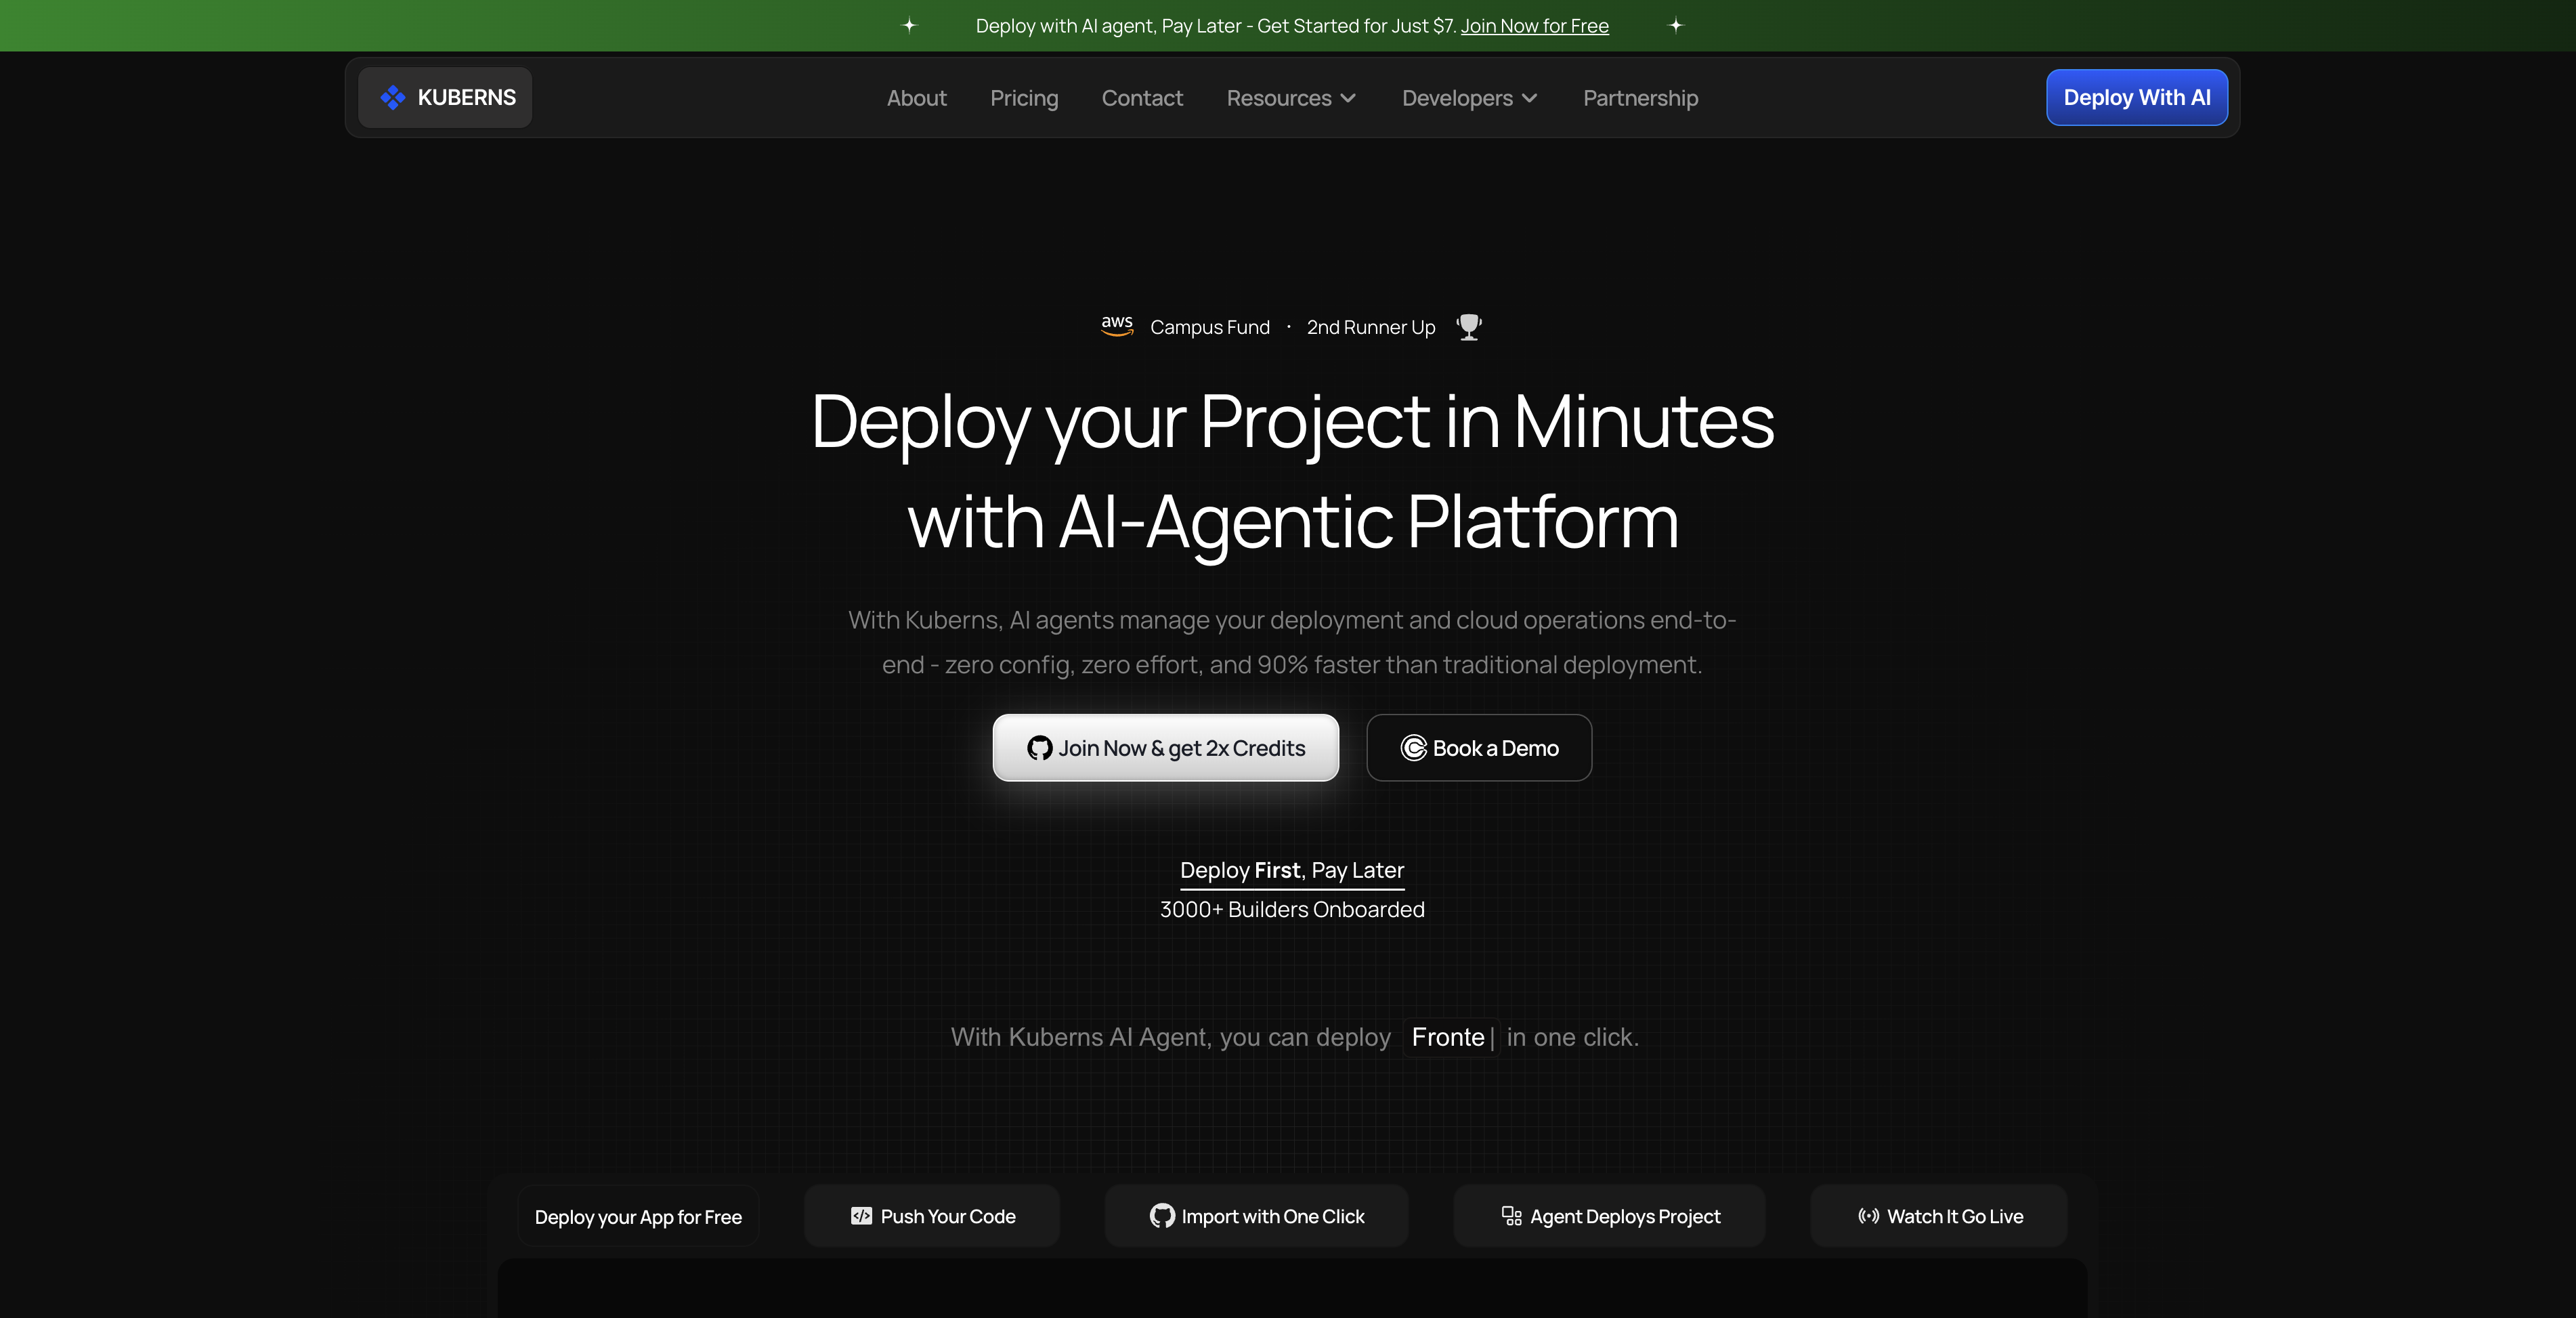This screenshot has width=2576, height=1318.
Task: Click the '2nd Runner Up' text
Action: (x=1371, y=327)
